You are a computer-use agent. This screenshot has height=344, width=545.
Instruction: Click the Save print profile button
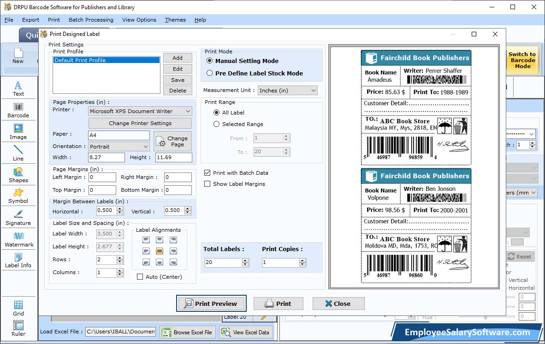tap(178, 80)
